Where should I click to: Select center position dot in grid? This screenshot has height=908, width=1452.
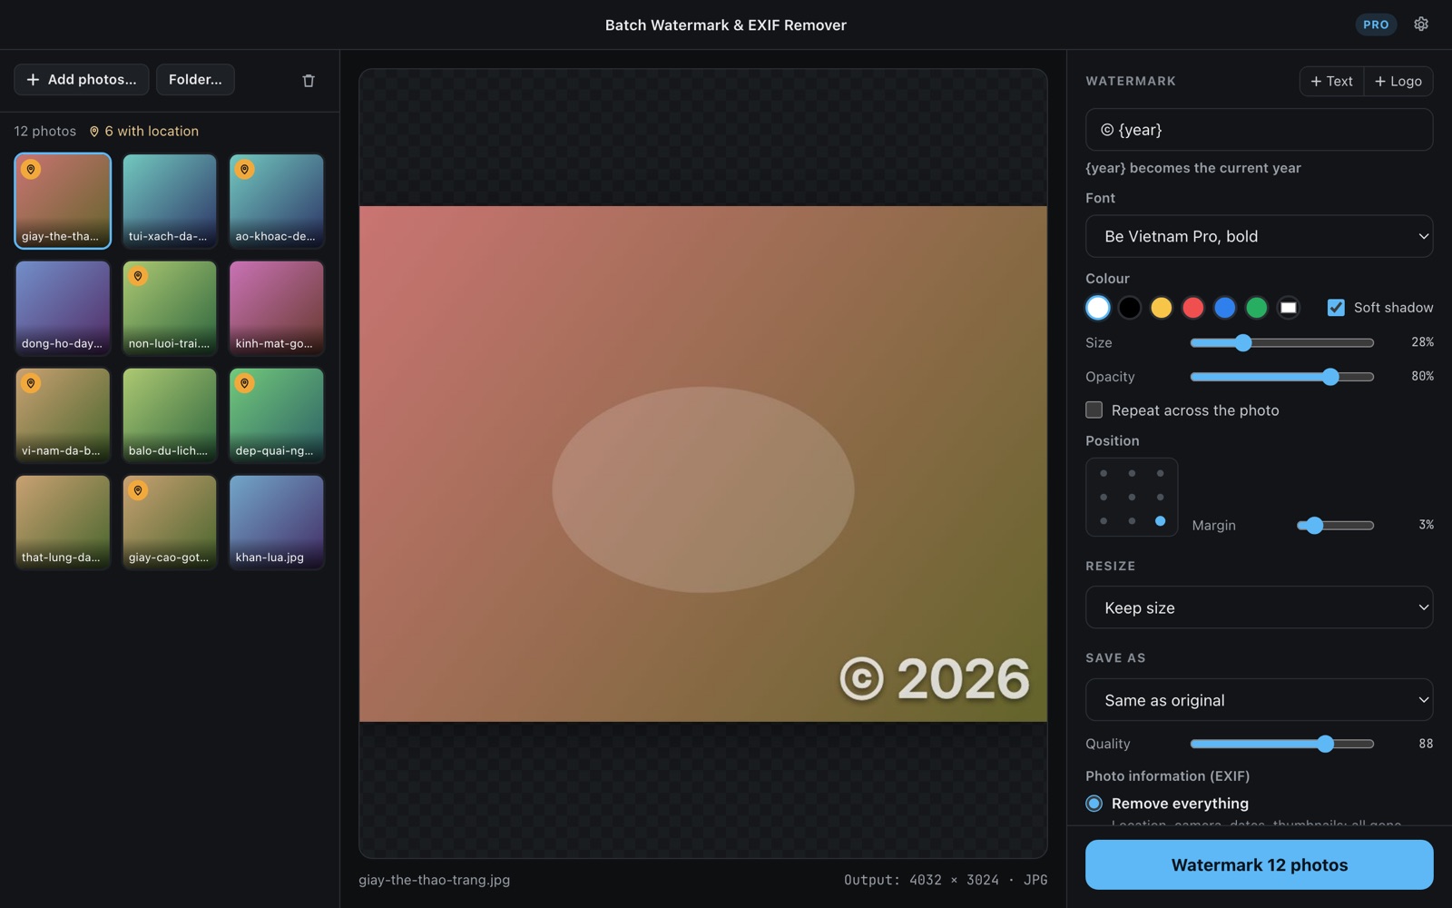[x=1132, y=497]
